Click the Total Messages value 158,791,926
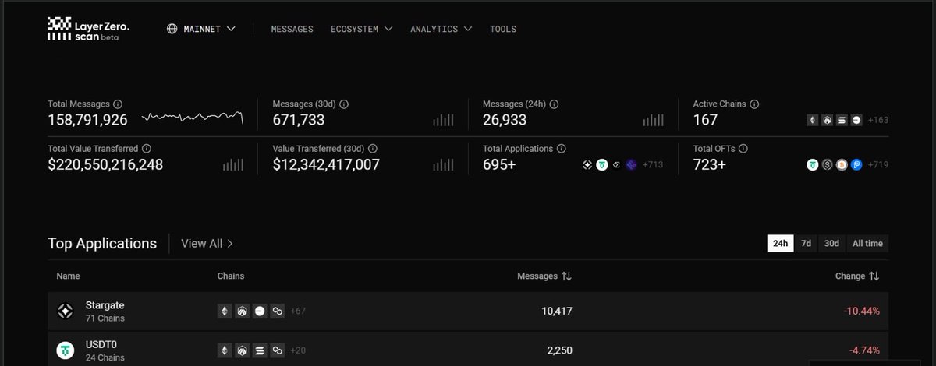 click(87, 120)
